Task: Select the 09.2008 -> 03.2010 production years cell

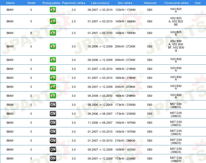Action: point(100,96)
